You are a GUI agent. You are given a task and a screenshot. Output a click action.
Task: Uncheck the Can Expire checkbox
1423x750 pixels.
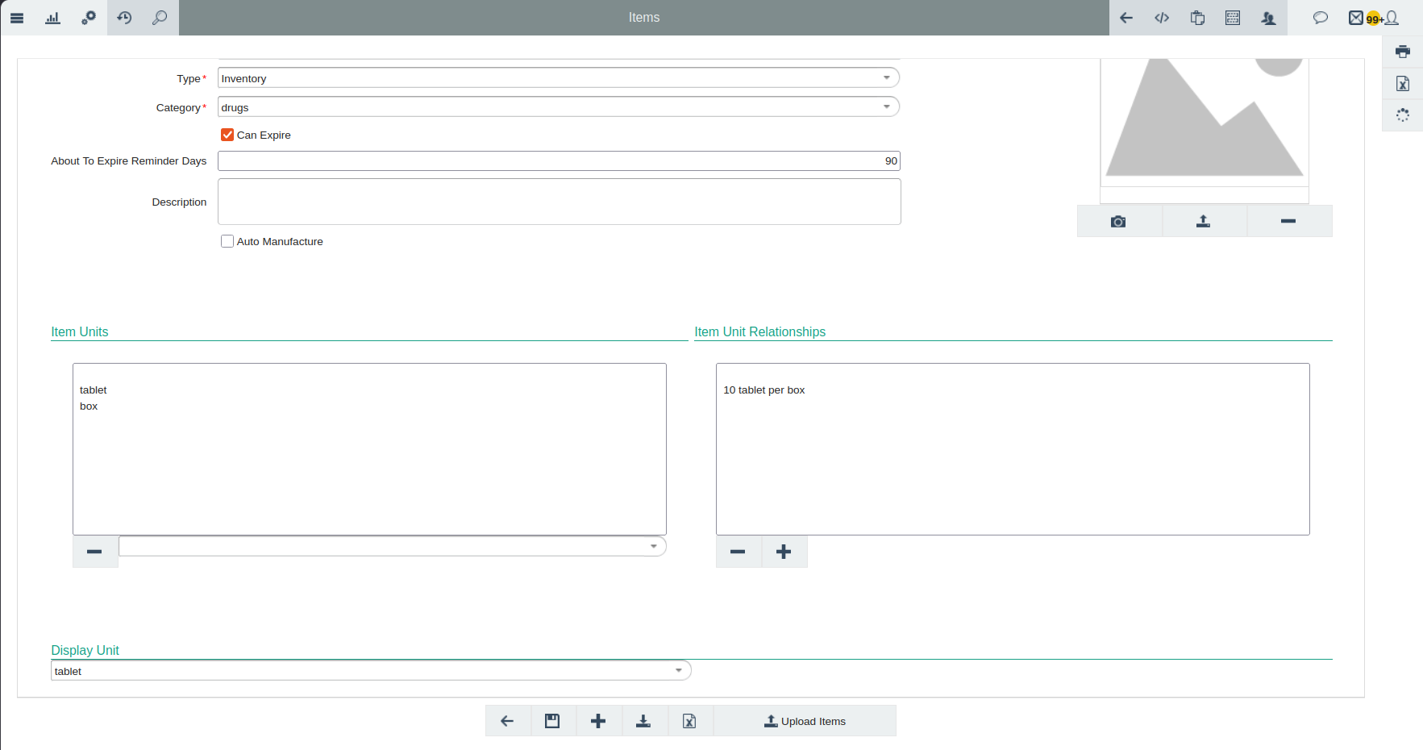coord(227,135)
